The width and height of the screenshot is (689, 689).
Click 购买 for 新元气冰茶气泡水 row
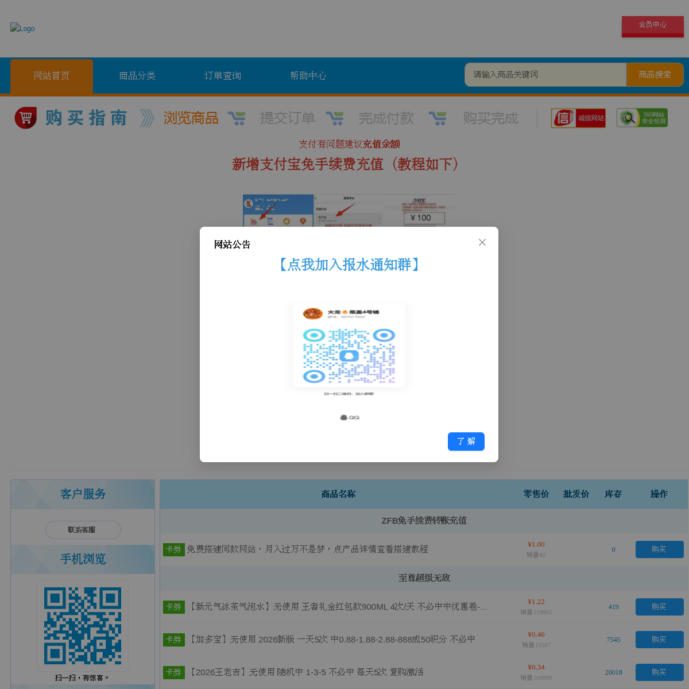[660, 607]
